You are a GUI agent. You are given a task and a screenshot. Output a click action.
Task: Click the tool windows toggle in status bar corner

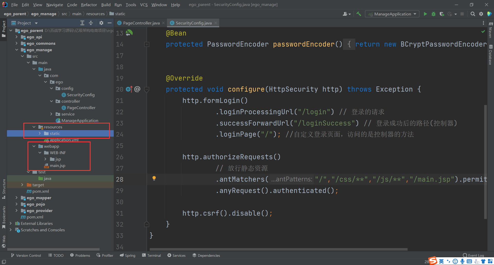[x=4, y=262]
